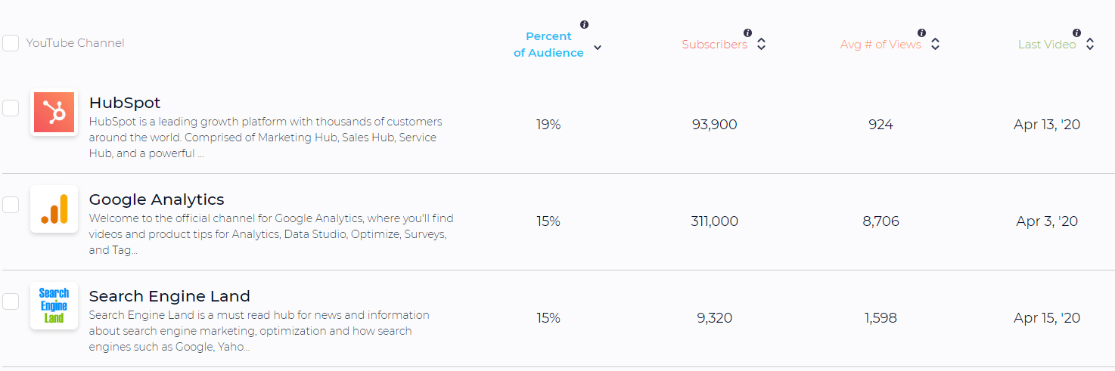Check the select-all YouTube Channel checkbox
The width and height of the screenshot is (1115, 371).
11,43
